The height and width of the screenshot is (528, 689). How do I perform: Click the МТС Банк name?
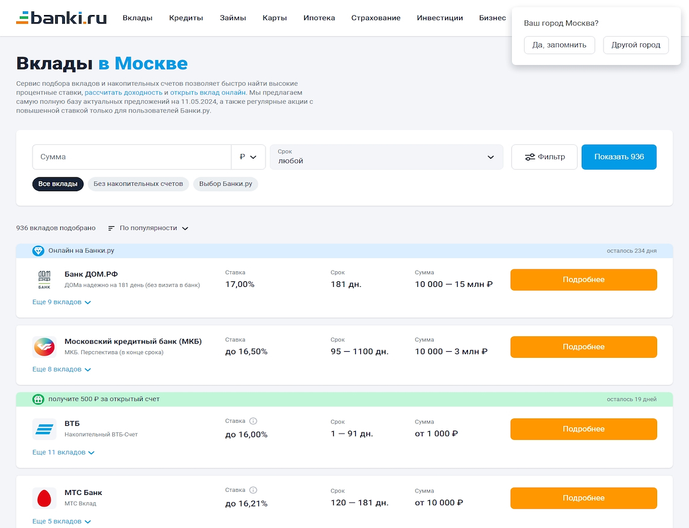(83, 493)
